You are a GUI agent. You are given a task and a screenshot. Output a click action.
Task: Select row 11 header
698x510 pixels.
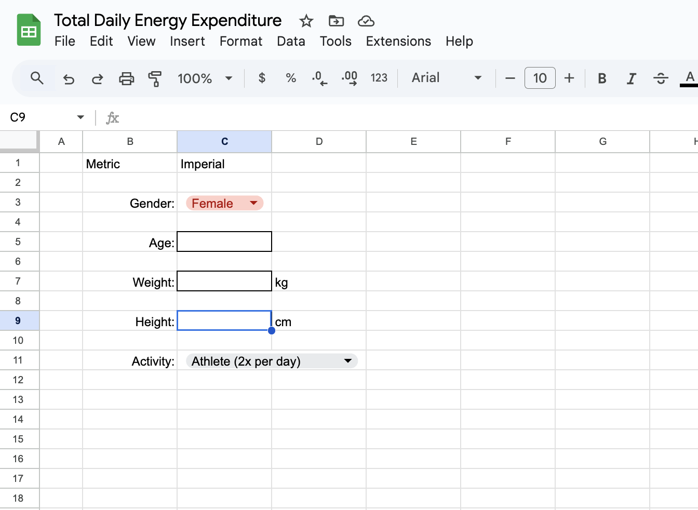click(19, 360)
